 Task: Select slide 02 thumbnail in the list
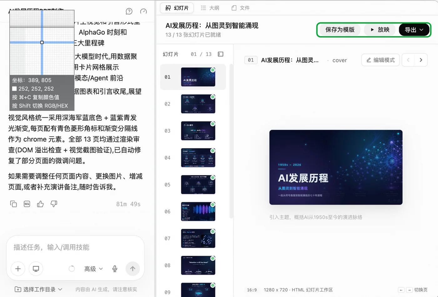coord(198,104)
